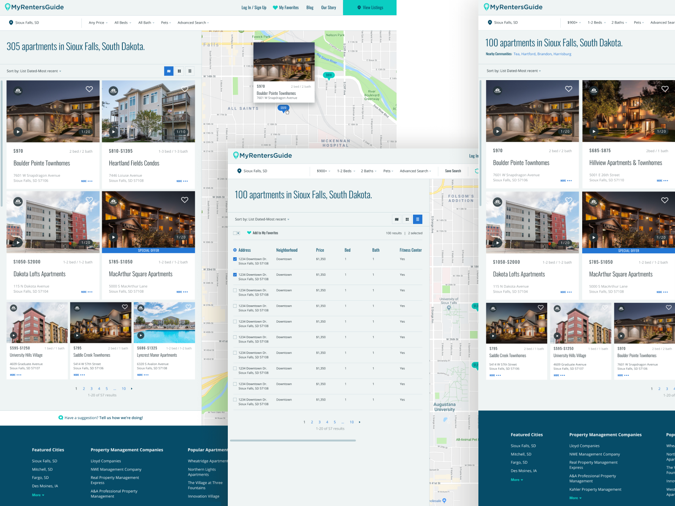Expand More under Featured Cities in the 305 apartments panel footer
The height and width of the screenshot is (506, 675).
[x=38, y=495]
